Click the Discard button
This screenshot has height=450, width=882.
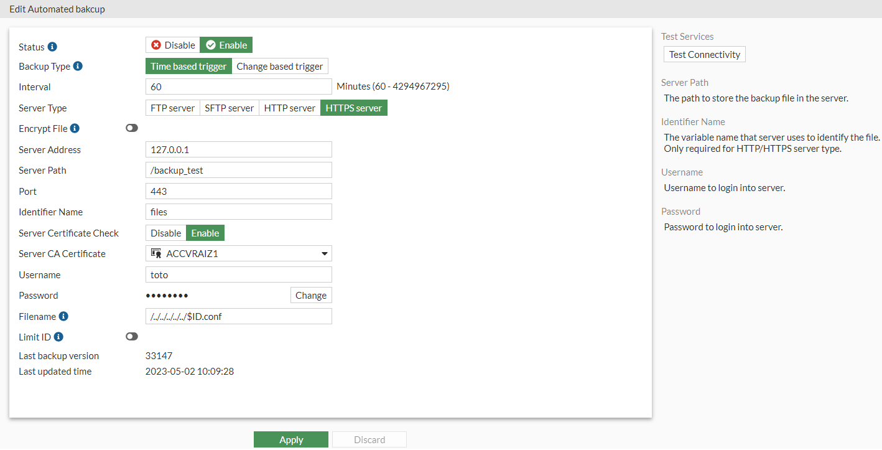[x=369, y=439]
